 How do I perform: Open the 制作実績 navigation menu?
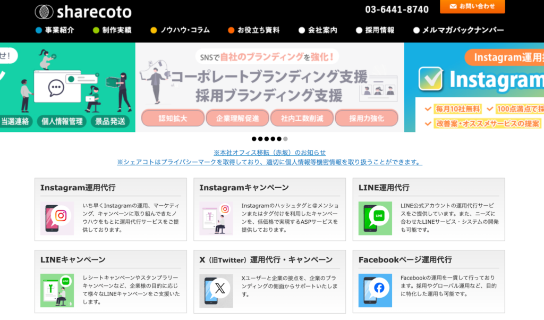[x=116, y=30]
